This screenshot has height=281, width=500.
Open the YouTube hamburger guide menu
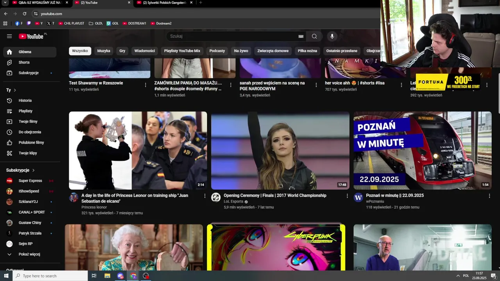[x=9, y=36]
